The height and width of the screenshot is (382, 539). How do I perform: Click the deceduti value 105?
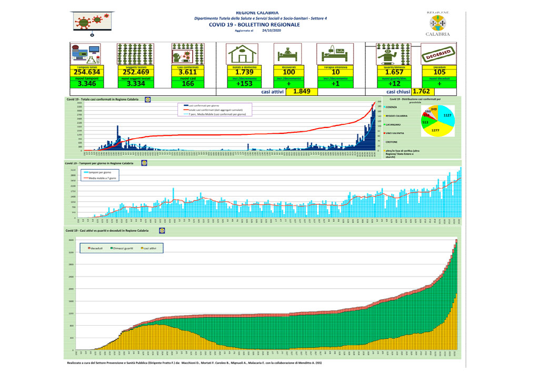tap(440, 72)
